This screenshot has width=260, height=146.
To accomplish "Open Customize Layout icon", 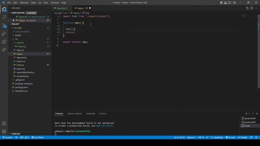I will pyautogui.click(x=234, y=2).
